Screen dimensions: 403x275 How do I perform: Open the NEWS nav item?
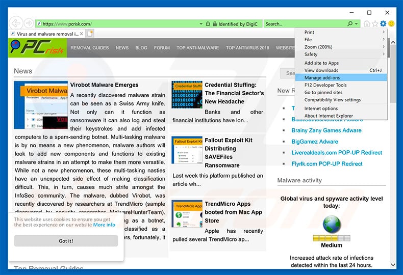click(122, 48)
